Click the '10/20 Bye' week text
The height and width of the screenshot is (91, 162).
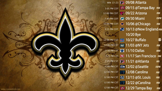(x=133, y=35)
